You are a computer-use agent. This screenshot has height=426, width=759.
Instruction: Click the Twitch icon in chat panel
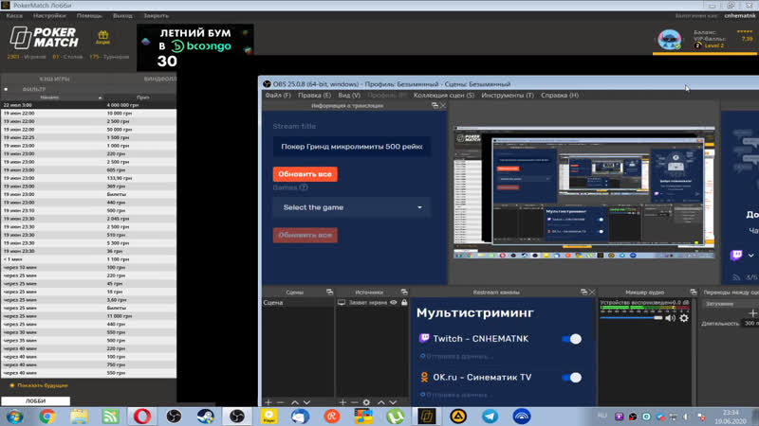(736, 255)
